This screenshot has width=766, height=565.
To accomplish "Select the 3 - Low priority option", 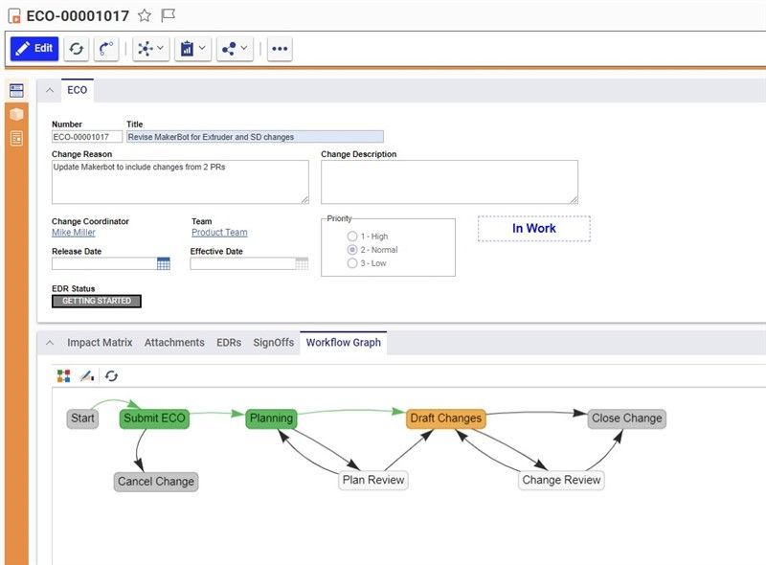I will click(x=352, y=263).
